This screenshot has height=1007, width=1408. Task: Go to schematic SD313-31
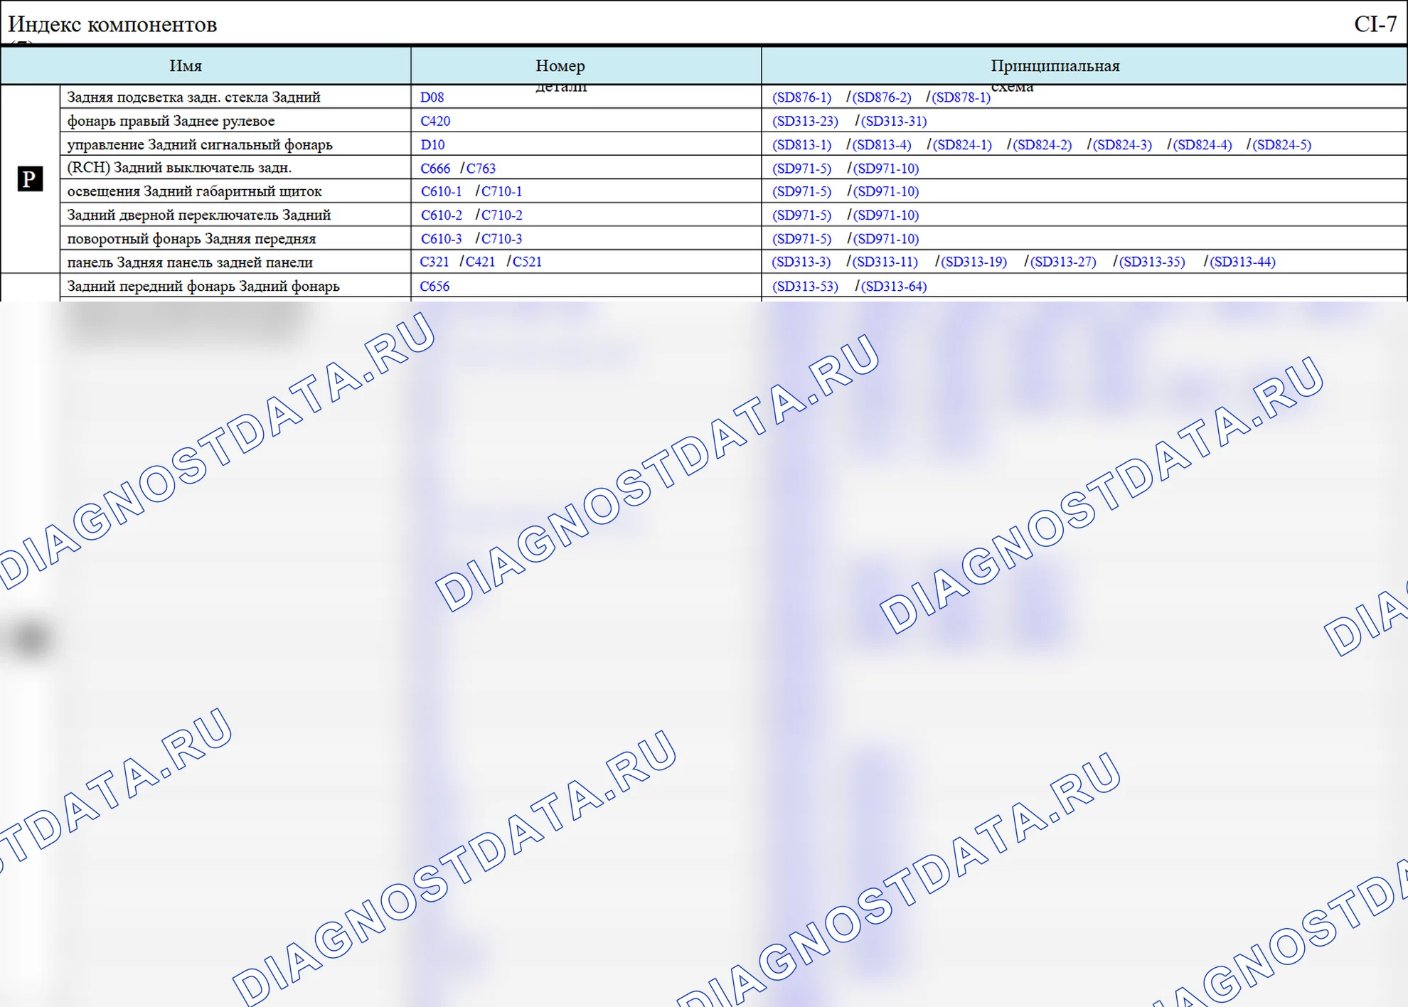coord(894,121)
